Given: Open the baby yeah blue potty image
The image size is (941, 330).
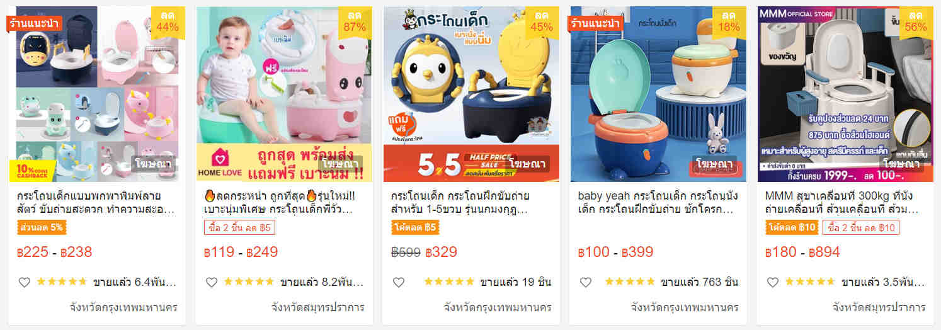Looking at the screenshot, I should (658, 94).
